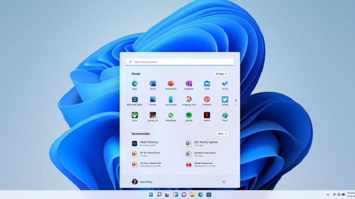Click the battery icon in the system tray

pyautogui.click(x=343, y=194)
